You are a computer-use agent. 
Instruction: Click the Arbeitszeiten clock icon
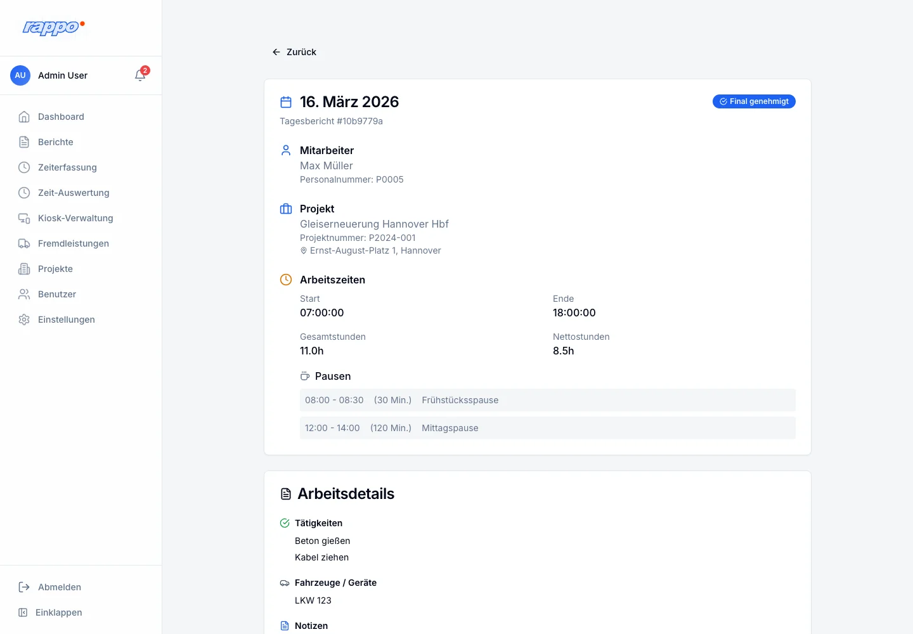[286, 280]
